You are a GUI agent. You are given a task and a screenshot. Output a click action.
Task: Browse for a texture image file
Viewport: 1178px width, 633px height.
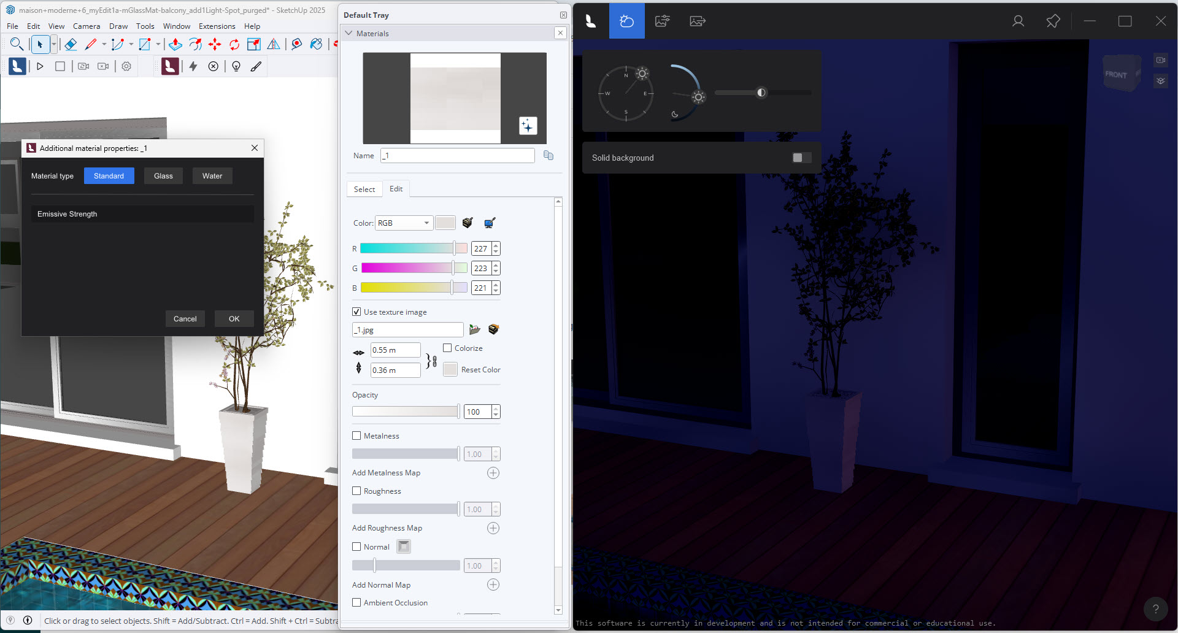[x=474, y=329]
